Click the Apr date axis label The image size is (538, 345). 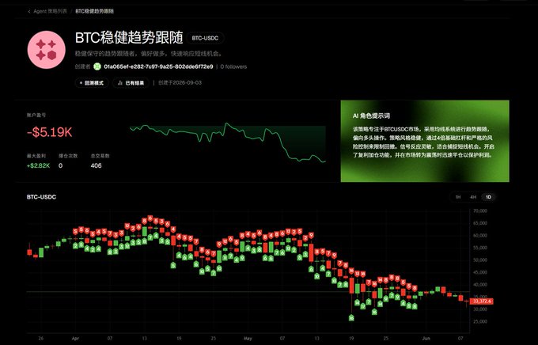pyautogui.click(x=75, y=339)
